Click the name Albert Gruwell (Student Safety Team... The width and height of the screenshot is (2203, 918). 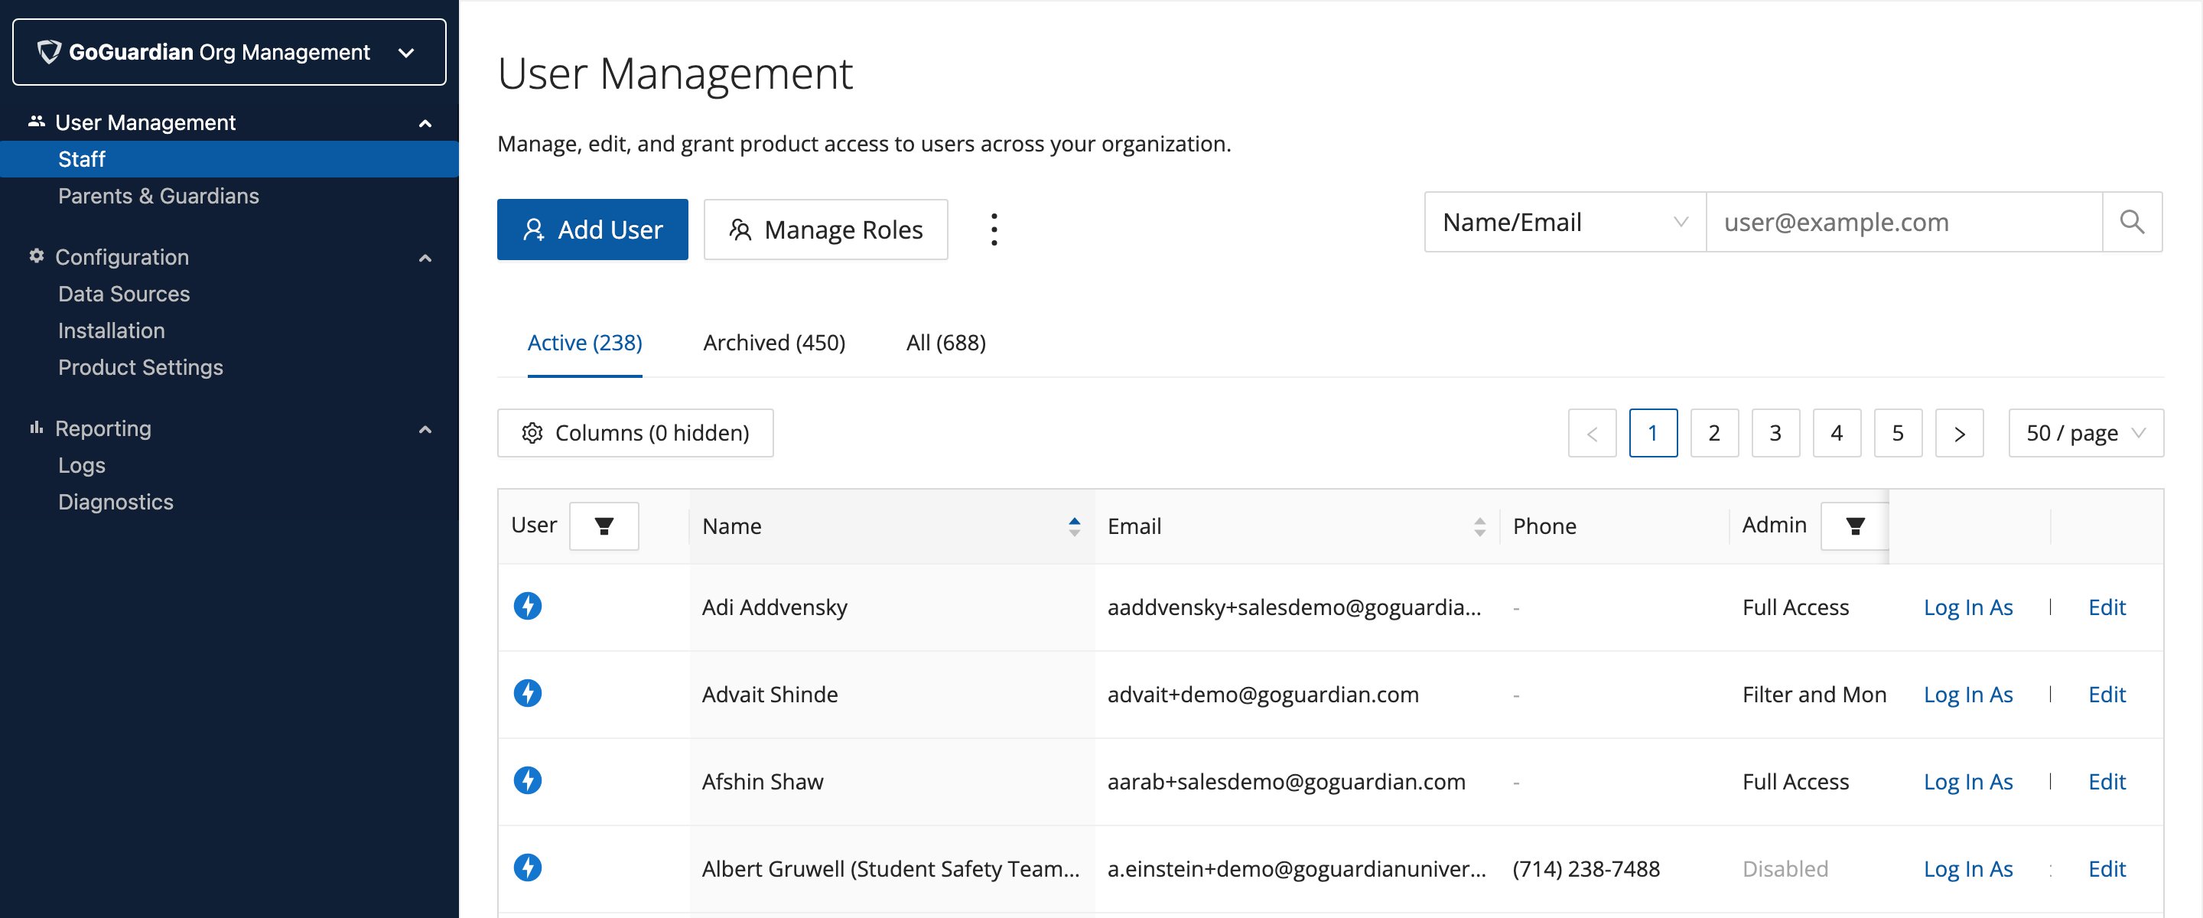pos(891,869)
